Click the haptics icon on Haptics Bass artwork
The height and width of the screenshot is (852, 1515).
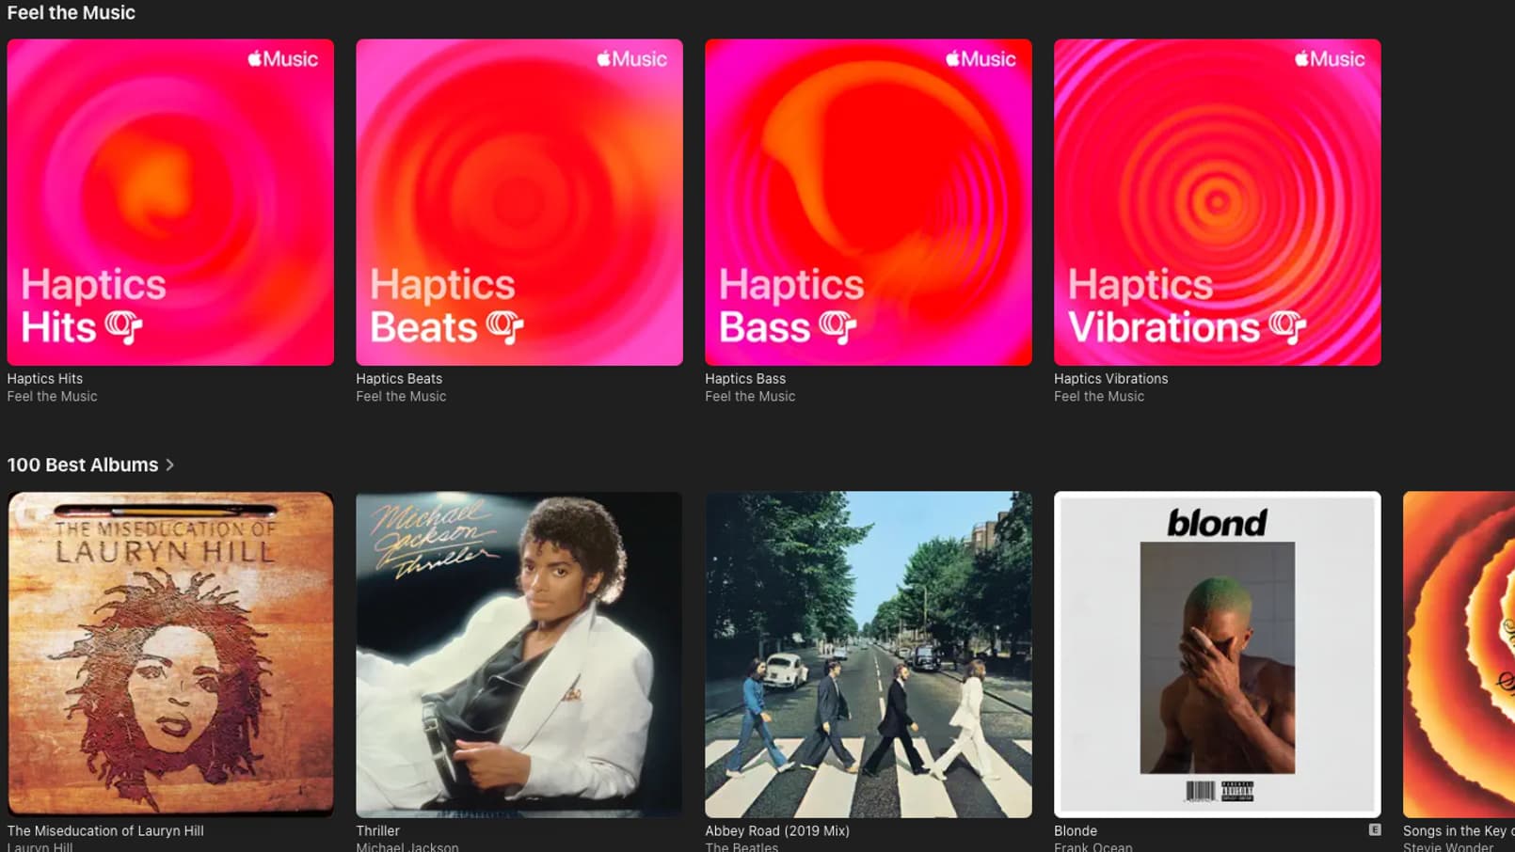(x=837, y=326)
